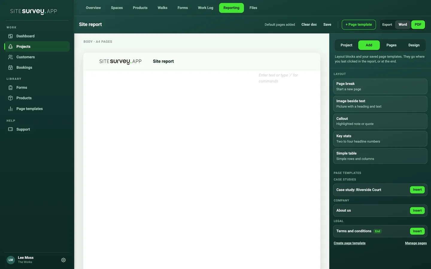Viewport: 431px width, 269px height.
Task: Click the Bookings calendar icon
Action: click(x=10, y=68)
